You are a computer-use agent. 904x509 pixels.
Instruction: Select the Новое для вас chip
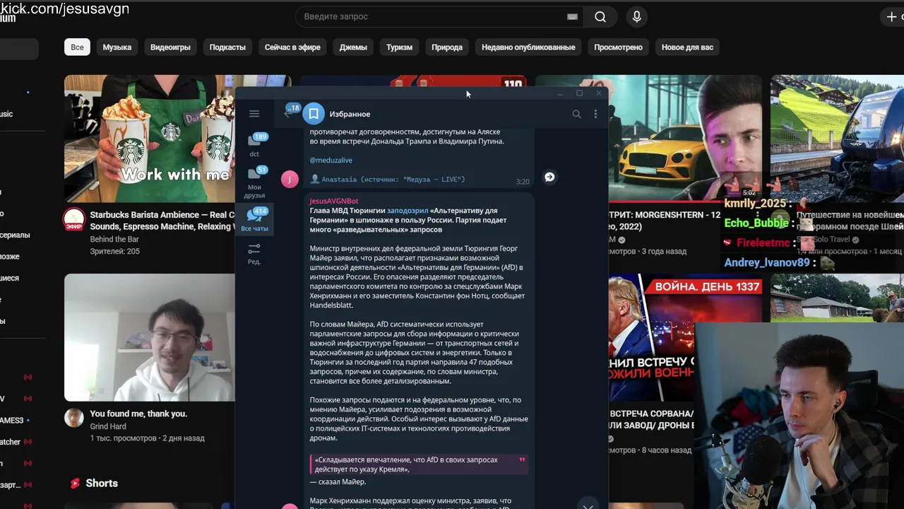(687, 47)
